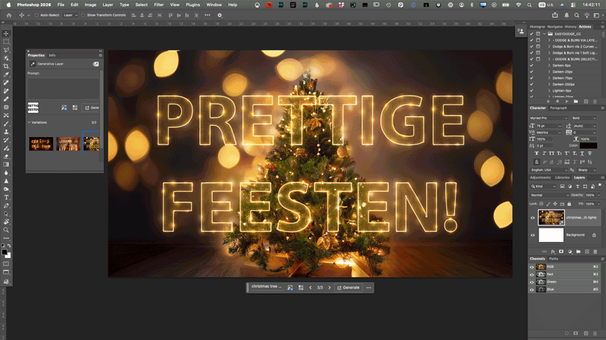Image resolution: width=606 pixels, height=340 pixels.
Task: Add a layer mask in Layers panel
Action: tap(561, 252)
